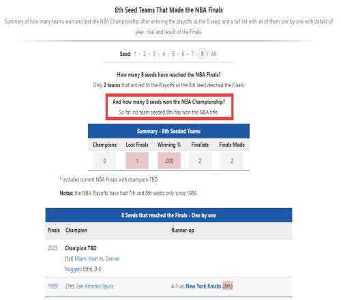Click the Champions count cell
The height and width of the screenshot is (300, 341).
click(x=104, y=161)
